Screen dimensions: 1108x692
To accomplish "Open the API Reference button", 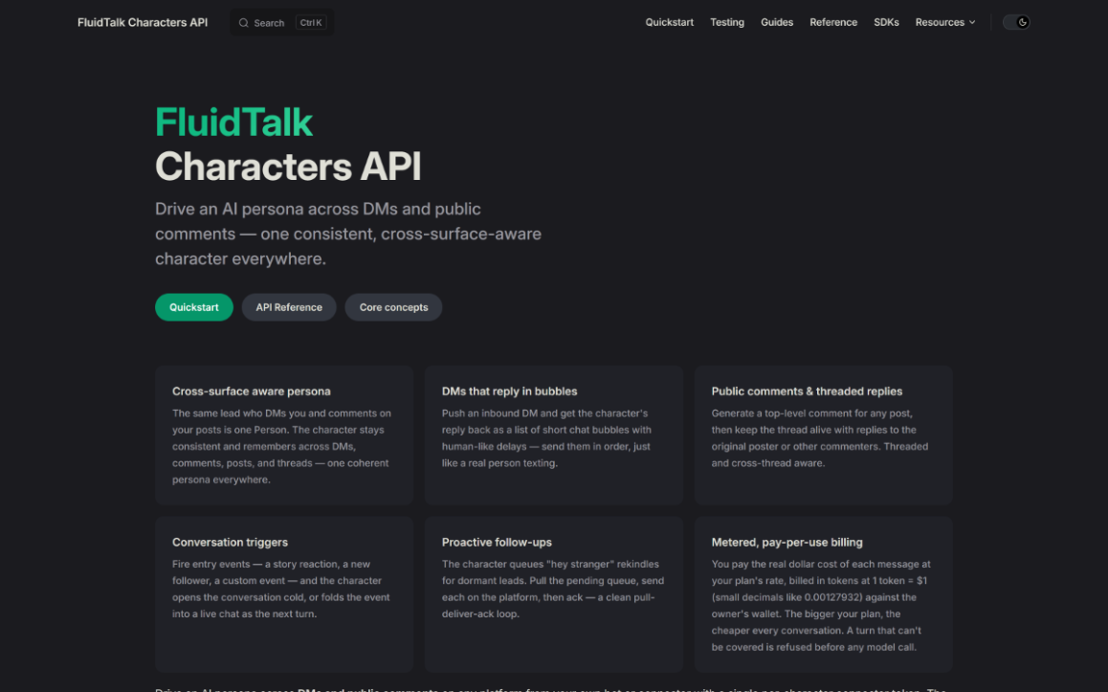I will tap(289, 307).
